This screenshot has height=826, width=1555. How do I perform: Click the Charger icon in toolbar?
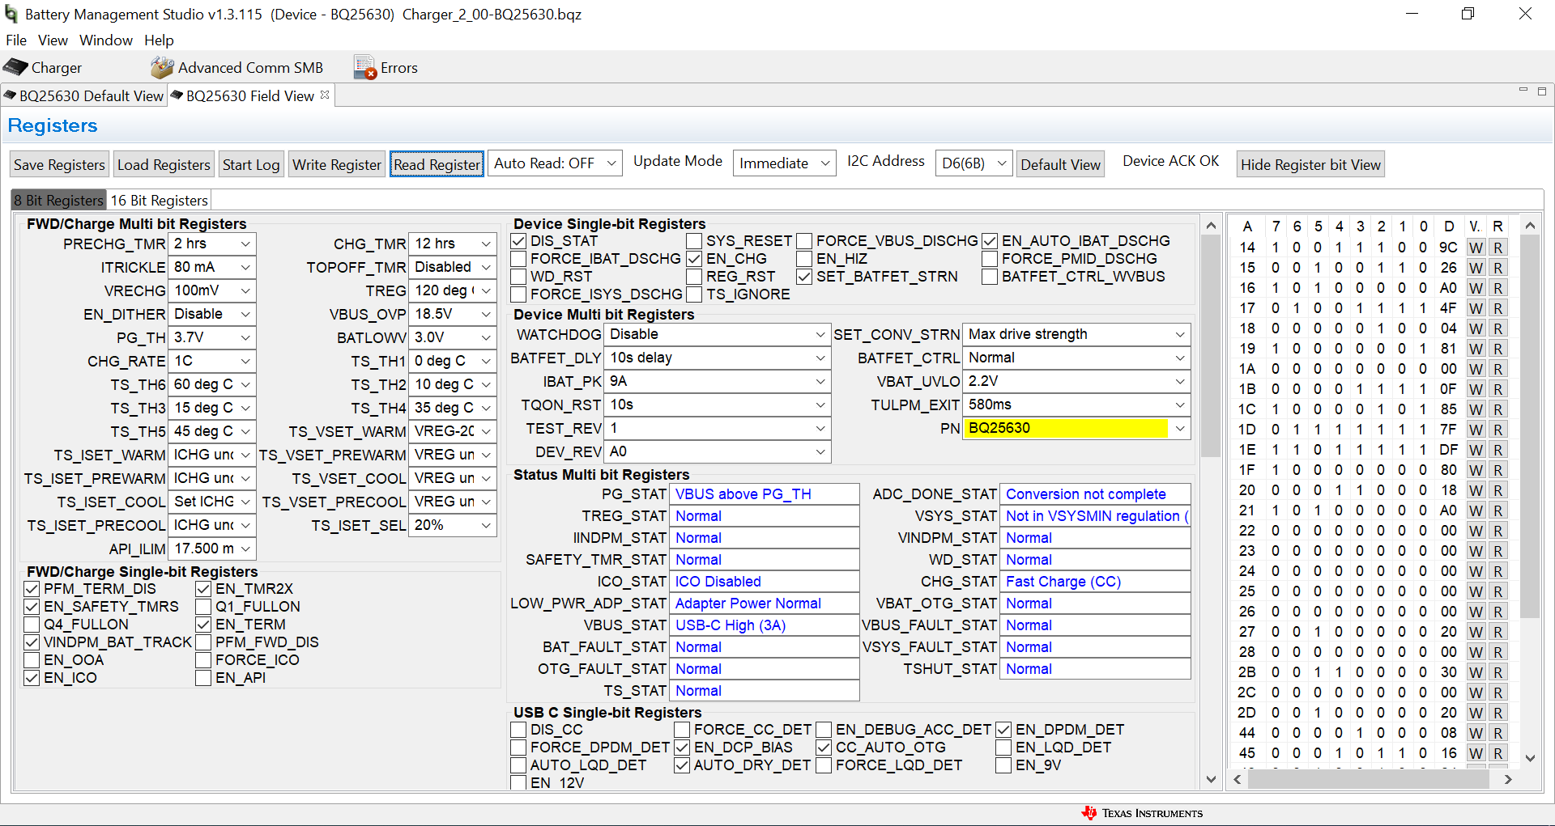click(x=16, y=67)
